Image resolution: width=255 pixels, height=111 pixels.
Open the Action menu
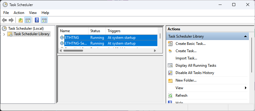[19, 13]
